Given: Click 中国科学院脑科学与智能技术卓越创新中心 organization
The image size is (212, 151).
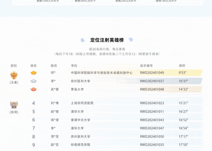Looking at the screenshot, I should click(x=102, y=73).
